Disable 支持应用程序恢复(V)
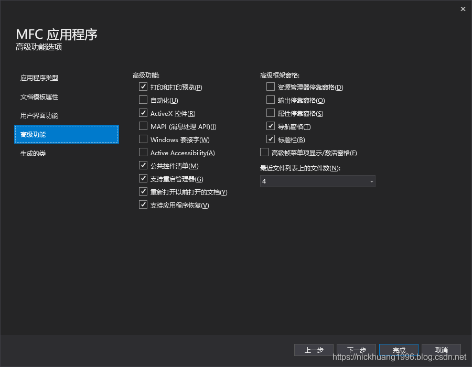Screen dimensions: 472x367 (143, 204)
